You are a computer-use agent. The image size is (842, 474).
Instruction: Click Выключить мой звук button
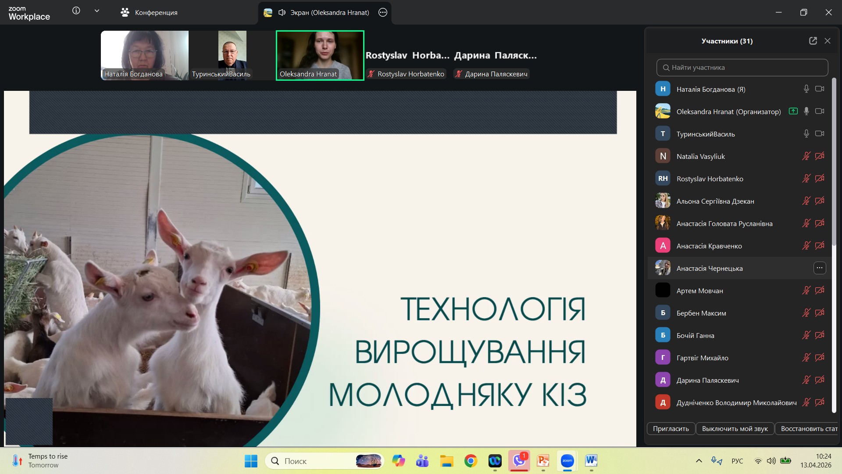click(735, 429)
